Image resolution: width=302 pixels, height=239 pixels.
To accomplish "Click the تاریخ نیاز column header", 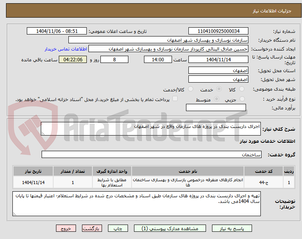I will tap(33, 172).
